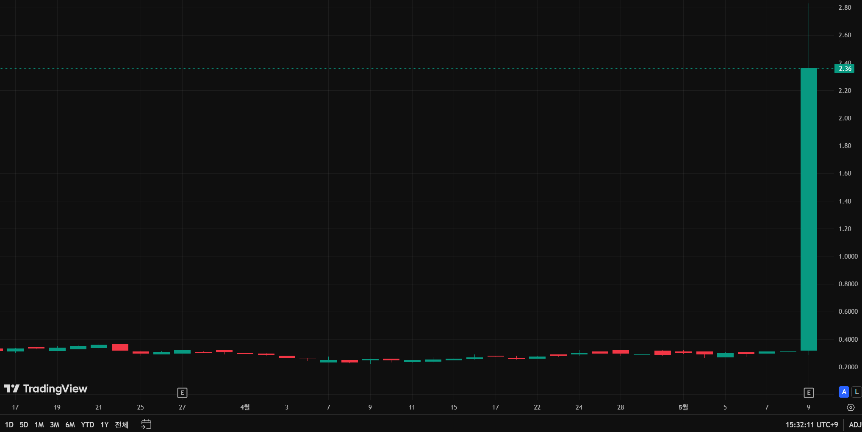The width and height of the screenshot is (862, 432).
Task: Click the 2.36 current price label
Action: [844, 68]
